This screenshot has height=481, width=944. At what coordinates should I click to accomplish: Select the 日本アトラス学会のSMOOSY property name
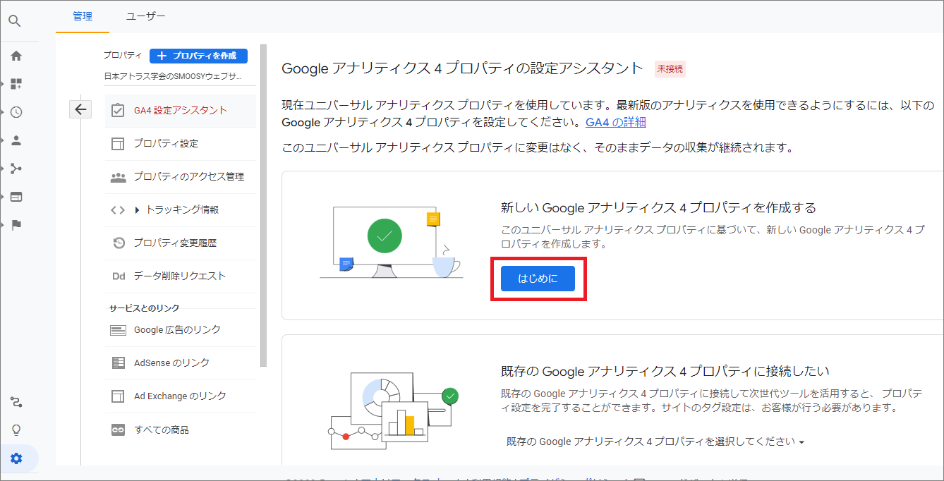[x=173, y=75]
